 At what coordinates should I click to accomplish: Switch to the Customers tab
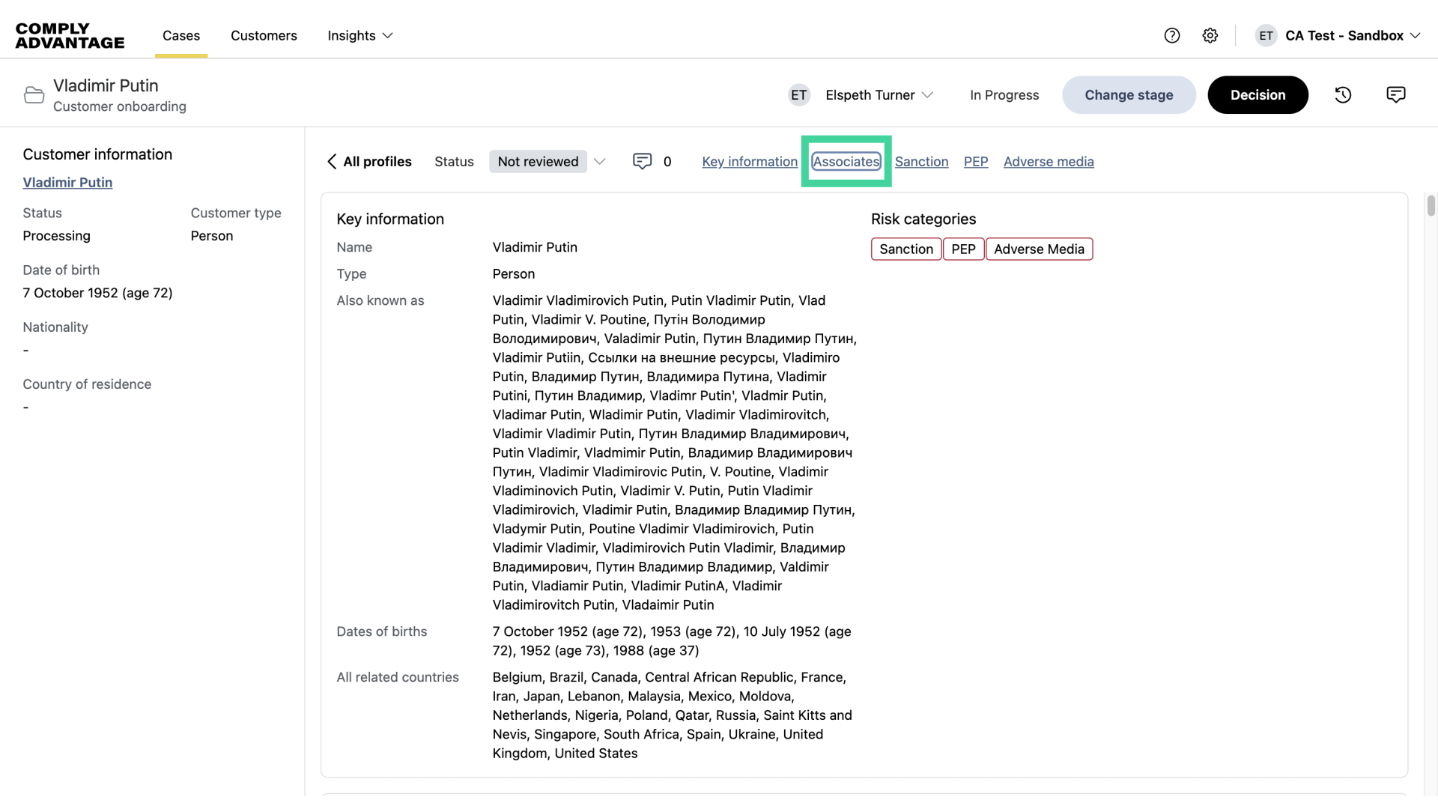click(x=264, y=36)
